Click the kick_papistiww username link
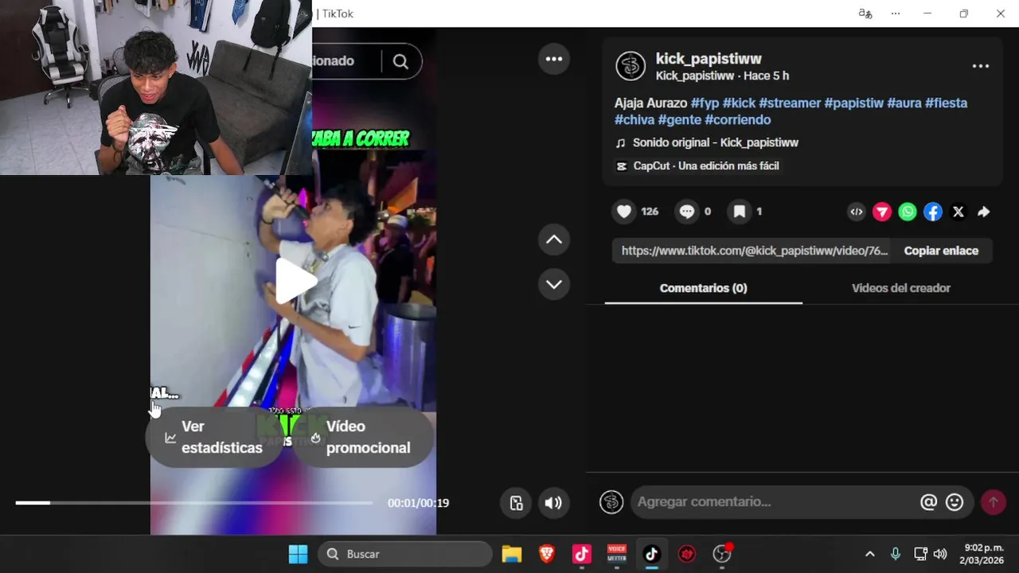The height and width of the screenshot is (573, 1019). [x=709, y=59]
